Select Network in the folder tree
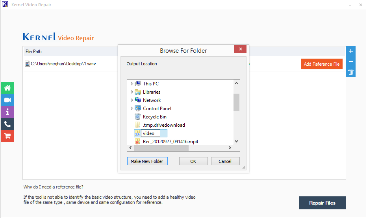The width and height of the screenshot is (367, 218). pyautogui.click(x=152, y=100)
